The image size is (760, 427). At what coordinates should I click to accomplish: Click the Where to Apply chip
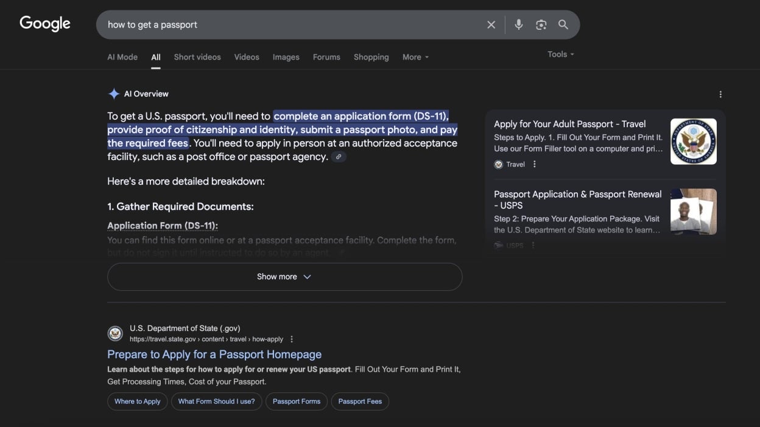137,401
